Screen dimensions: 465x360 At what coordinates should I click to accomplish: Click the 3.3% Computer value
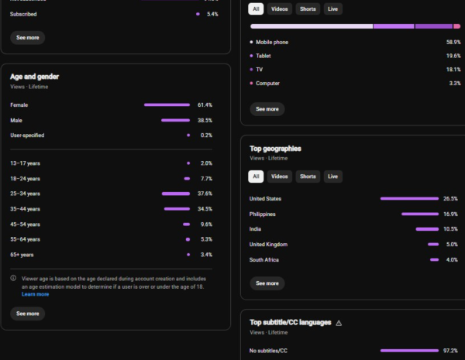point(455,84)
